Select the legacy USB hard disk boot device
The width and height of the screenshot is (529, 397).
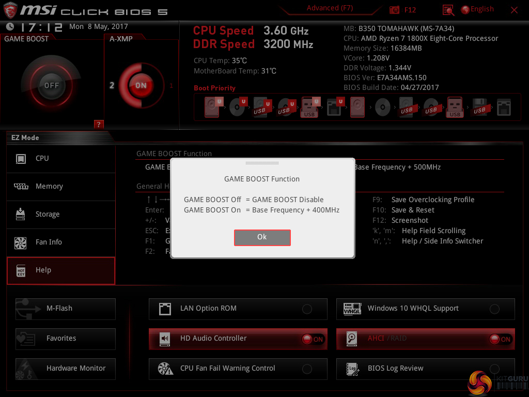pyautogui.click(x=407, y=107)
